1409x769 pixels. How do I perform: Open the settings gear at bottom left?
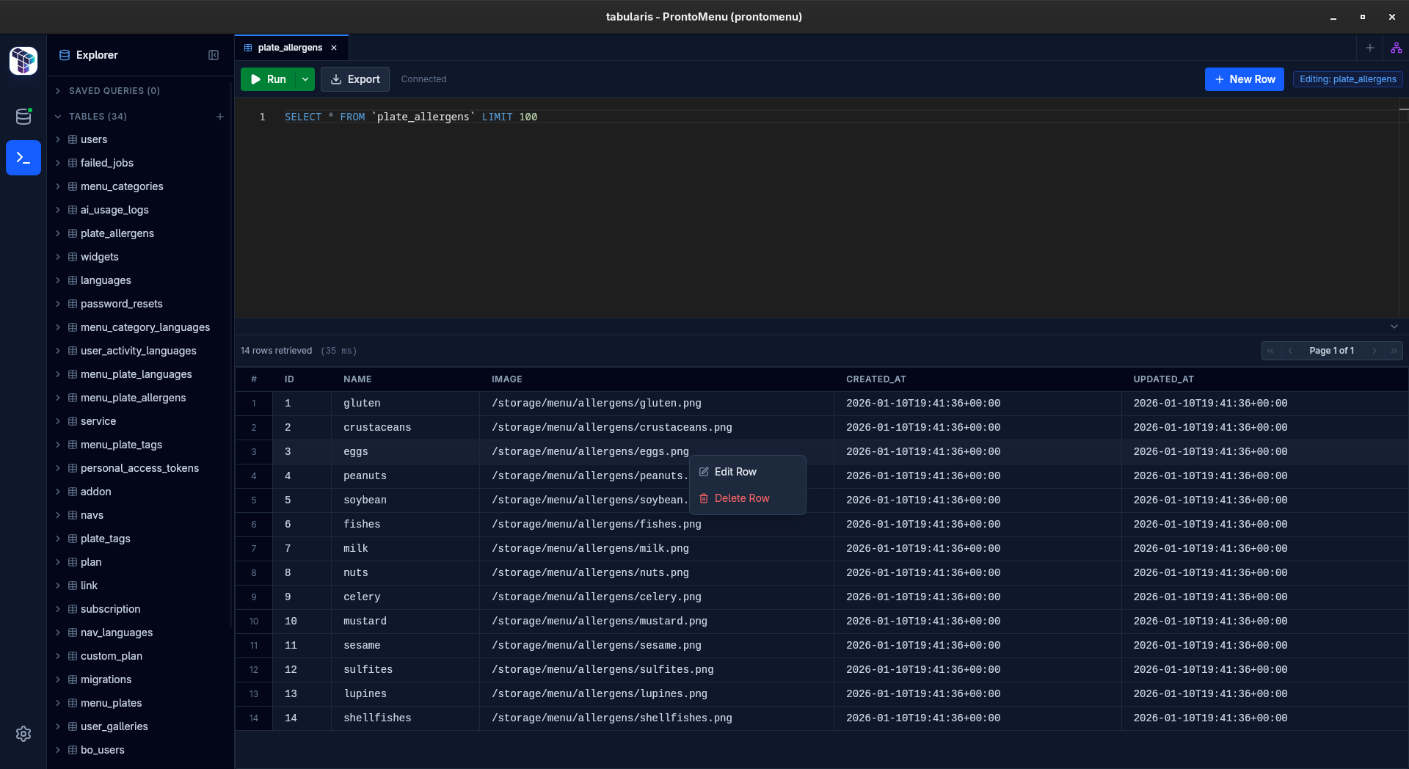(x=23, y=734)
